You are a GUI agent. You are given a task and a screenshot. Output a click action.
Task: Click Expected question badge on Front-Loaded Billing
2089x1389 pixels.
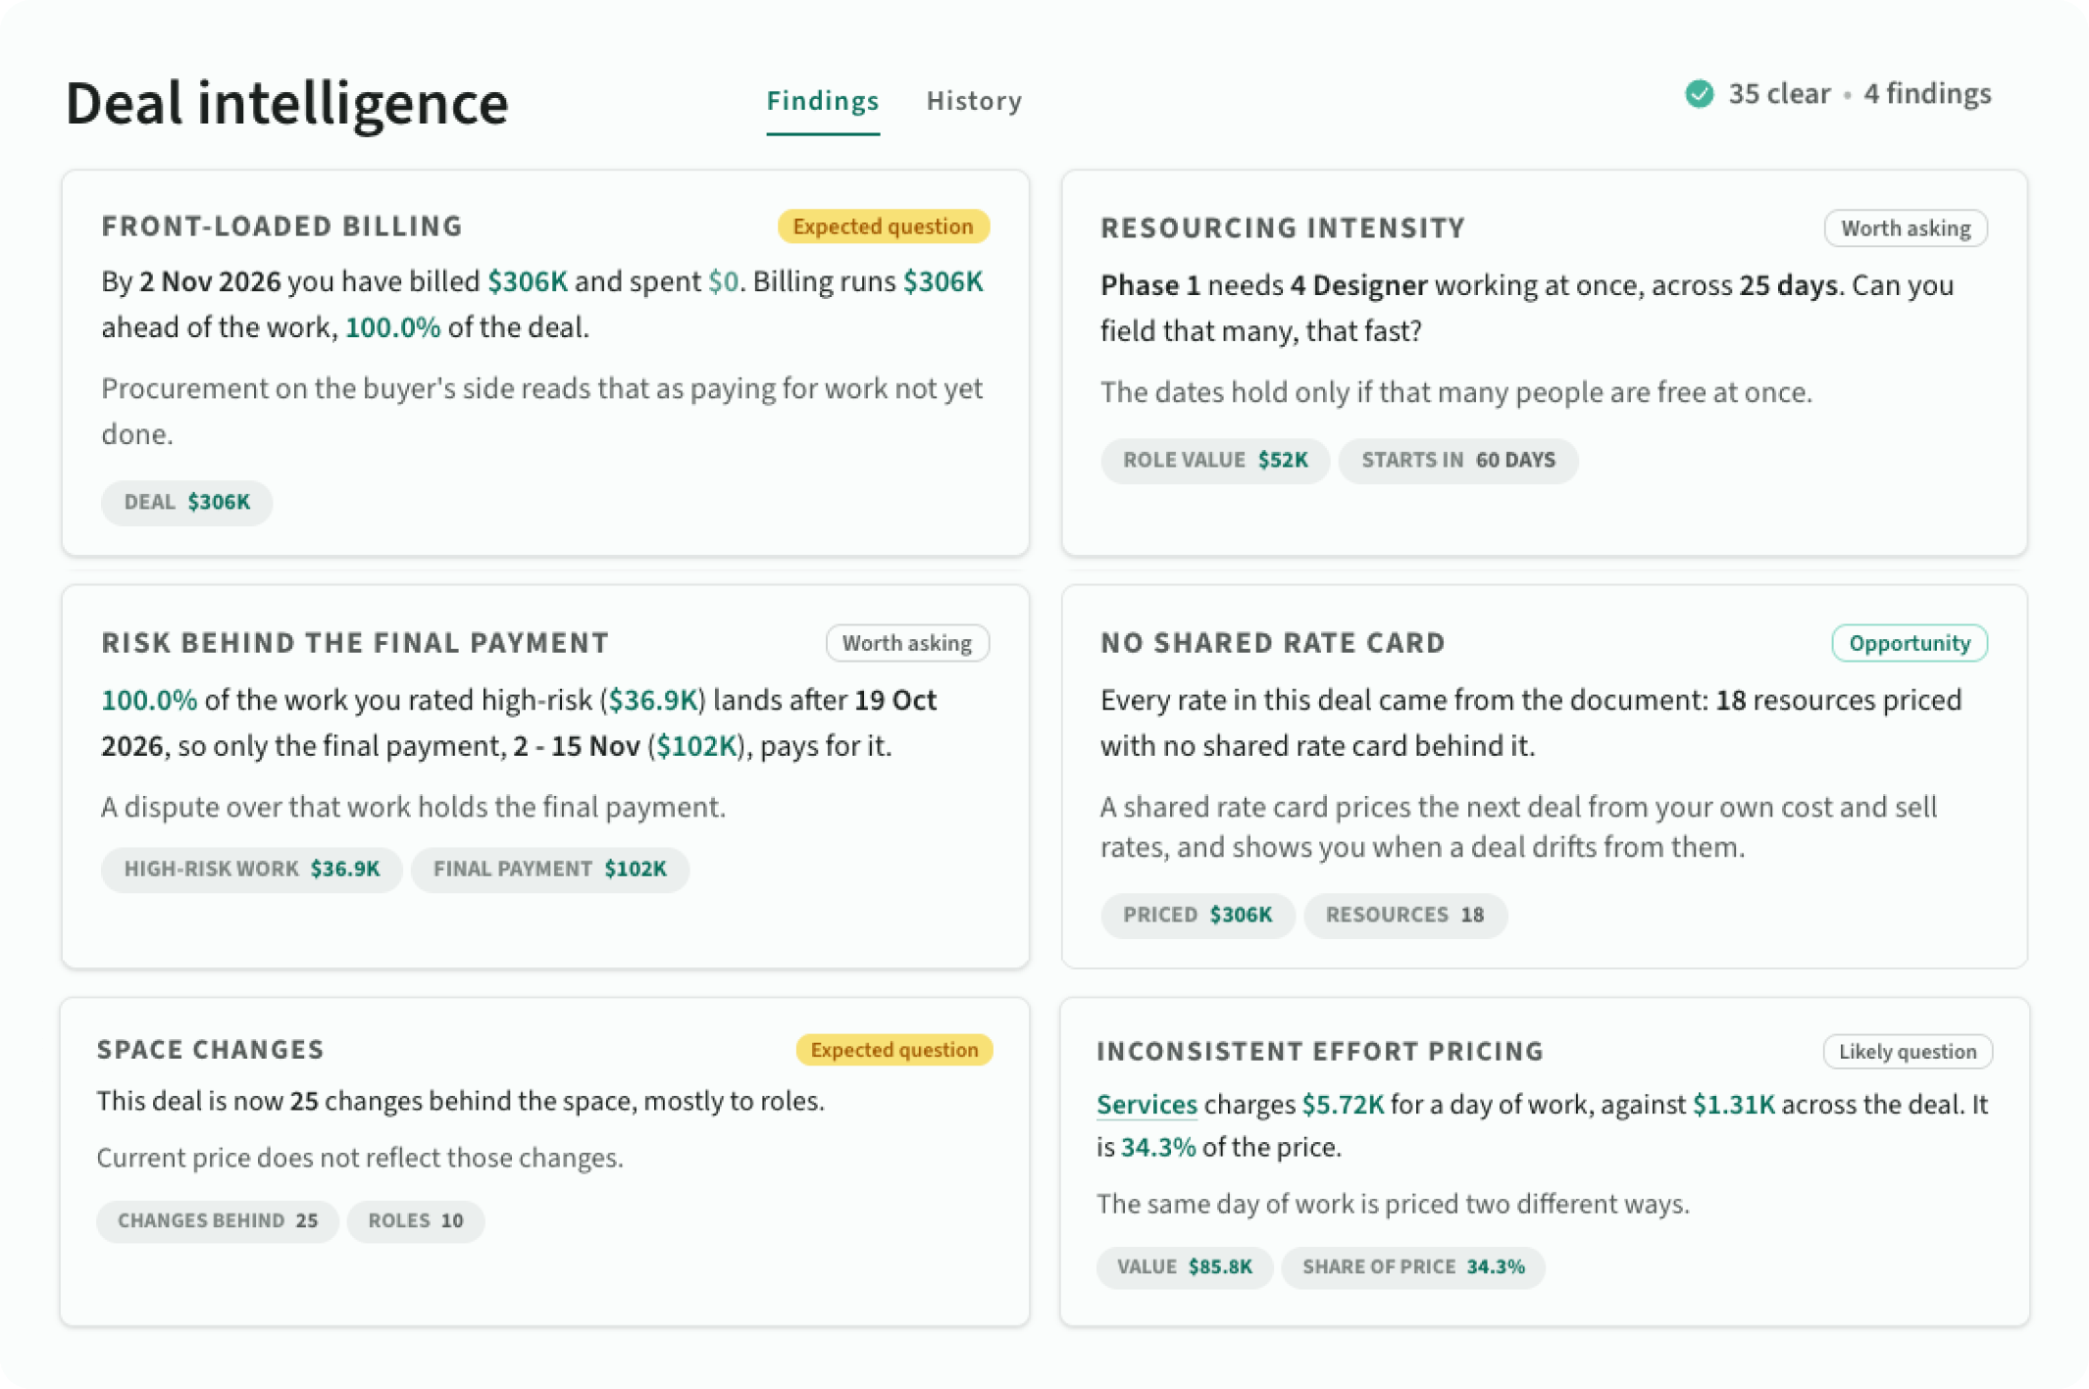(x=883, y=226)
